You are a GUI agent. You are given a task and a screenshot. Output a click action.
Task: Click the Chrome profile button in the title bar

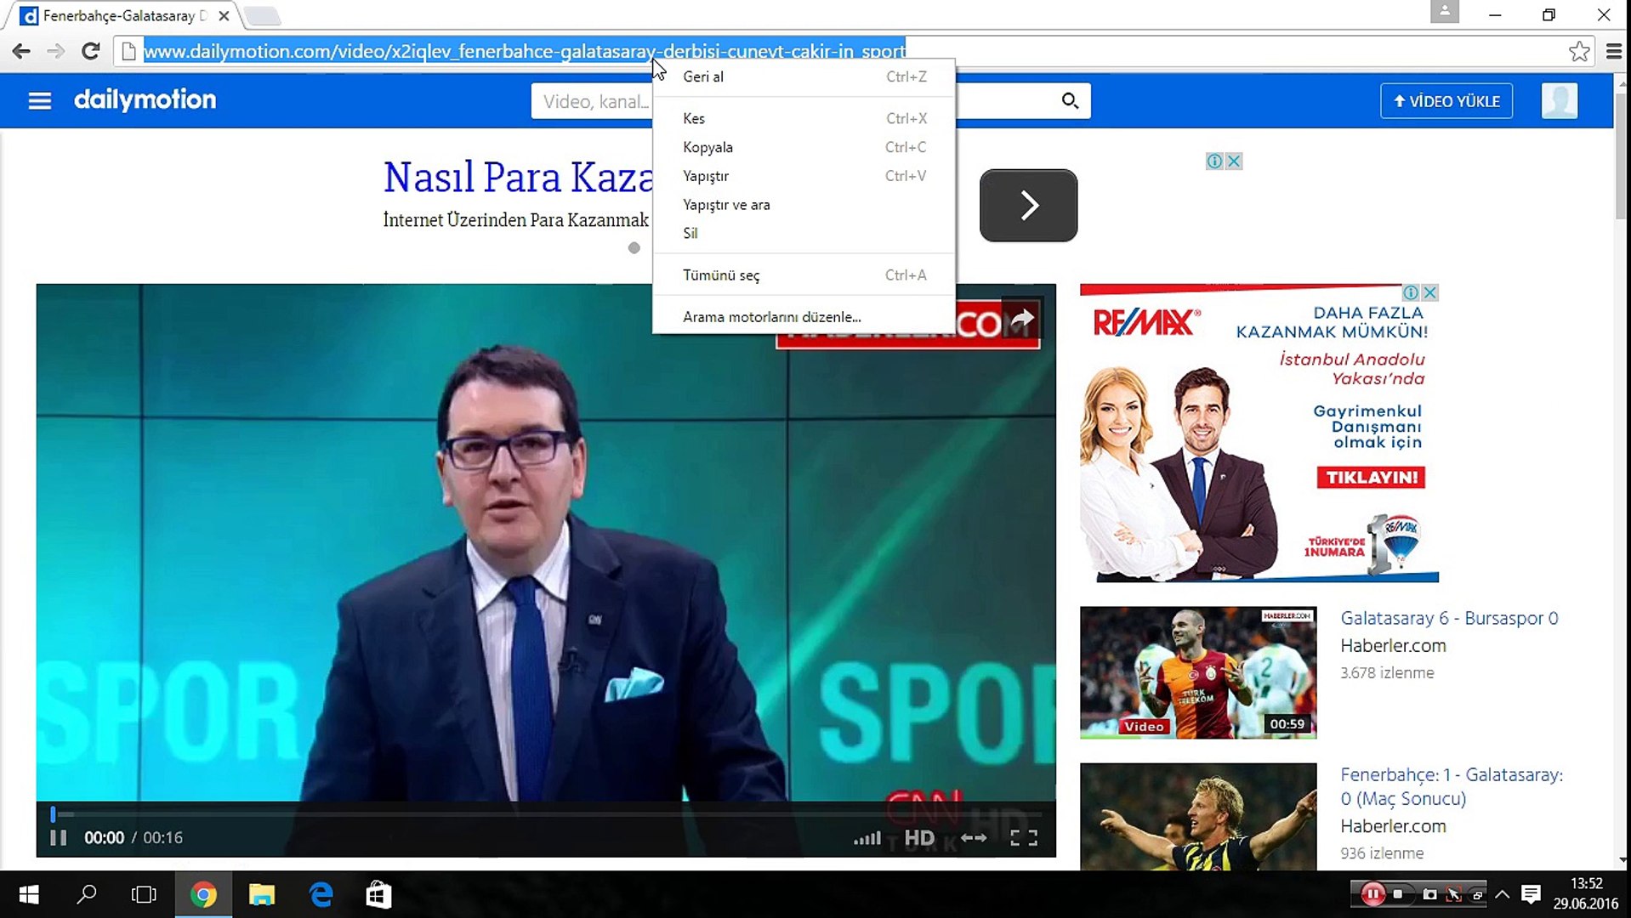tap(1444, 12)
